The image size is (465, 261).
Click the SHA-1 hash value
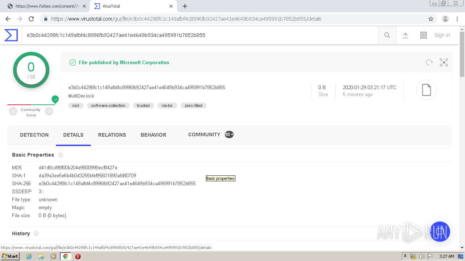click(x=88, y=175)
